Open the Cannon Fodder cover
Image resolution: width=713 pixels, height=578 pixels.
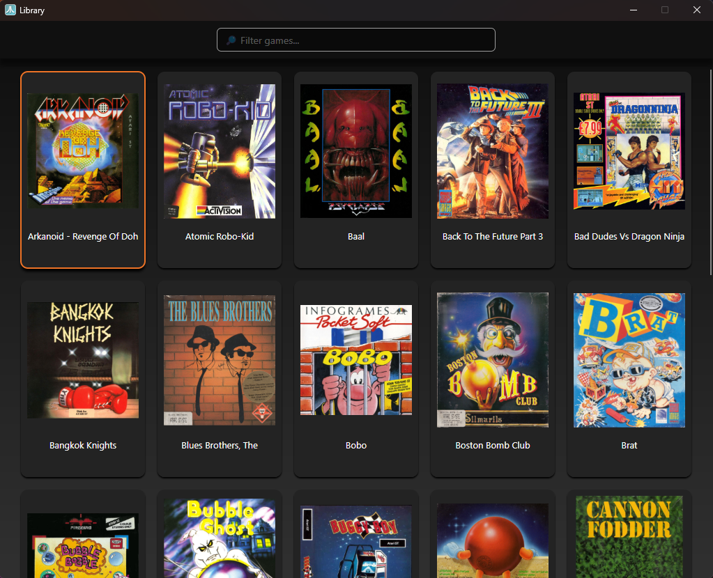tap(629, 537)
